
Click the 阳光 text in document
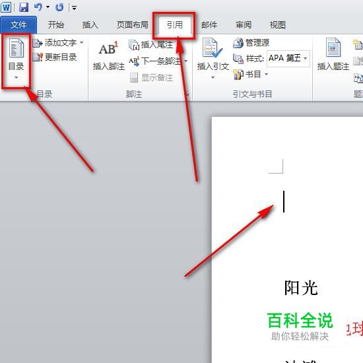pos(301,288)
